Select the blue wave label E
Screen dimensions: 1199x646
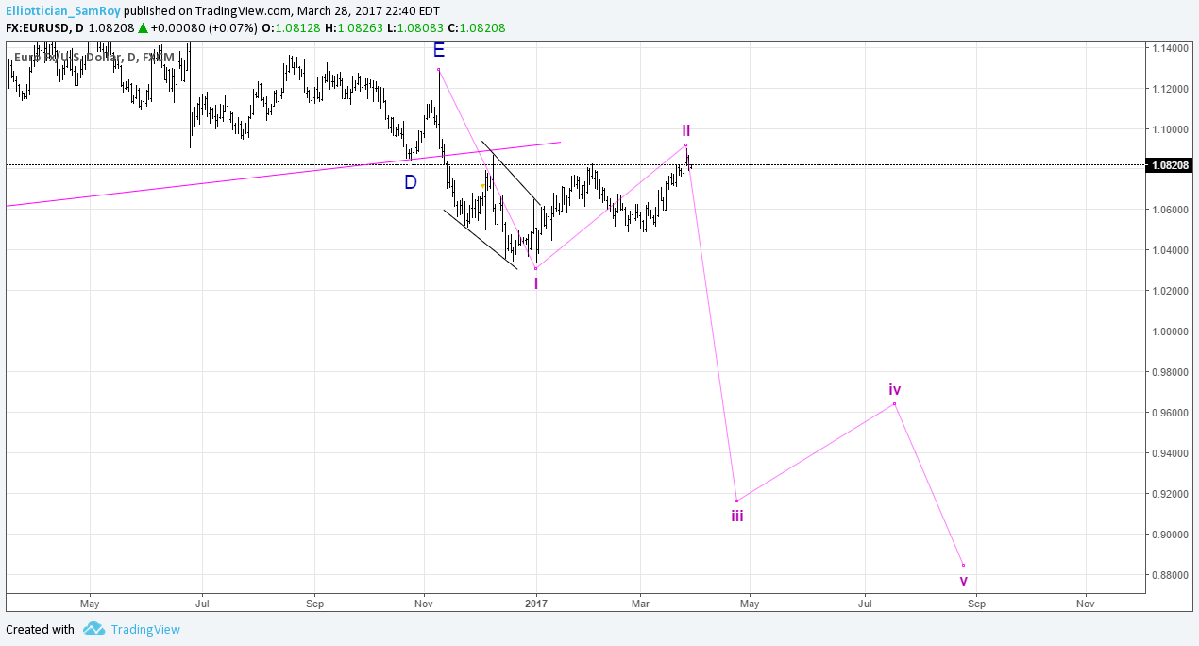[x=439, y=50]
